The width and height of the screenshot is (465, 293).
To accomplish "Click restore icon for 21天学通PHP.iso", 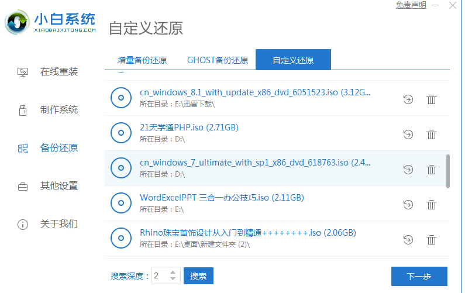I will 408,134.
